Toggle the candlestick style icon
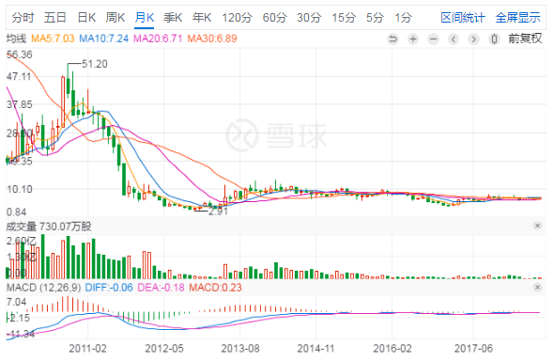This screenshot has width=554, height=361. point(494,39)
